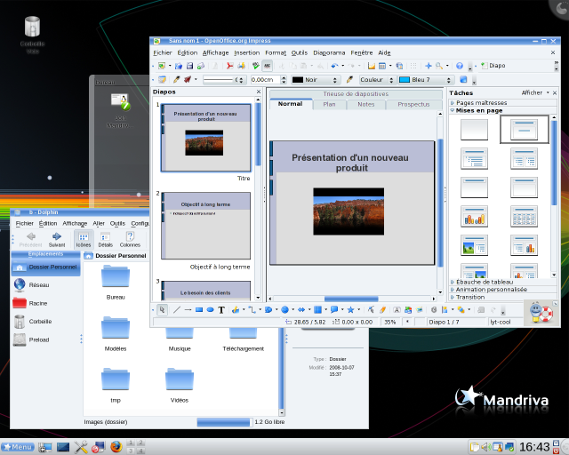The height and width of the screenshot is (455, 569).
Task: Click the Fontwork Gallery framed A icon
Action: click(397, 310)
